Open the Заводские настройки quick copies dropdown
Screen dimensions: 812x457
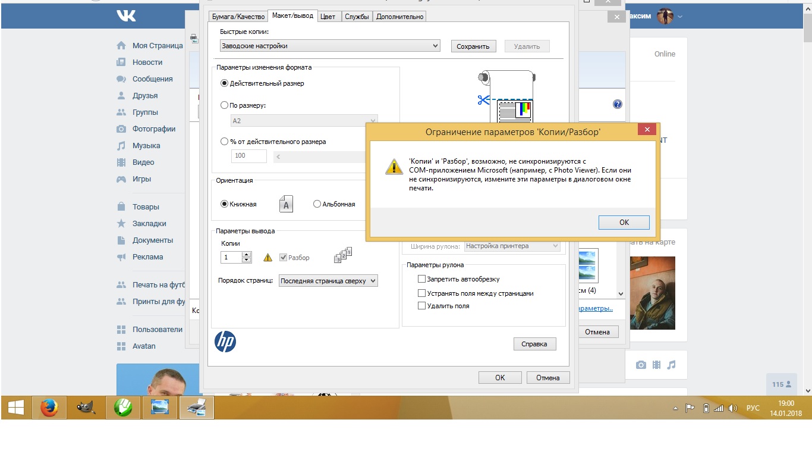330,46
